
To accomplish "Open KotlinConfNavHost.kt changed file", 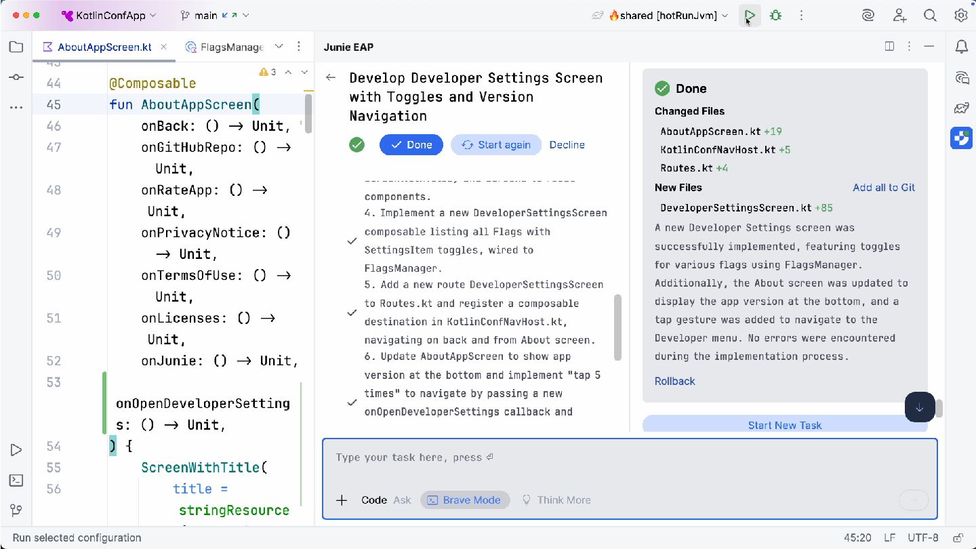I will point(718,150).
